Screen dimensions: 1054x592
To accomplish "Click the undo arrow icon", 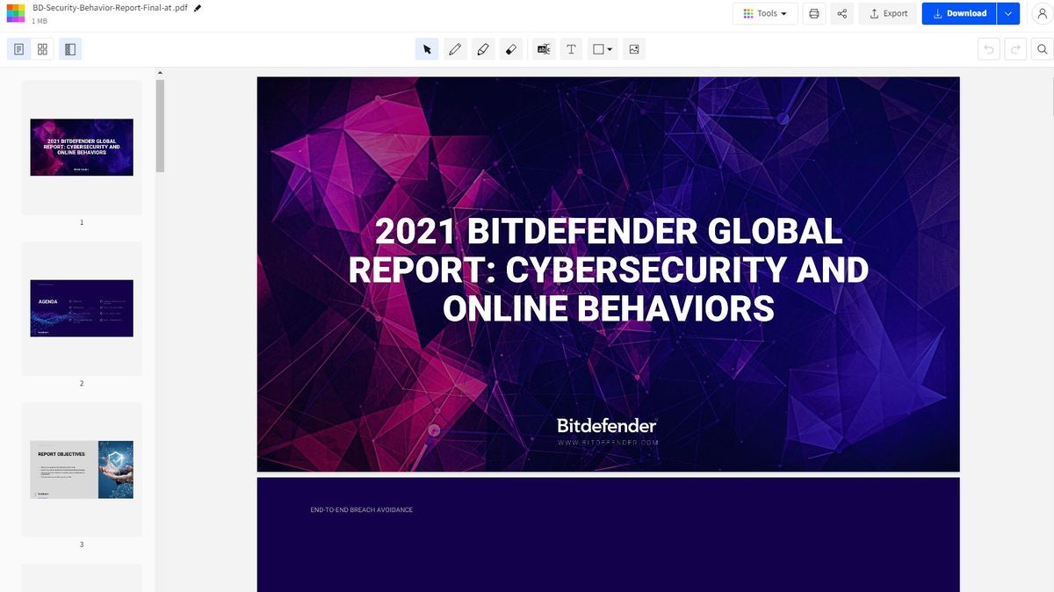I will tap(988, 49).
